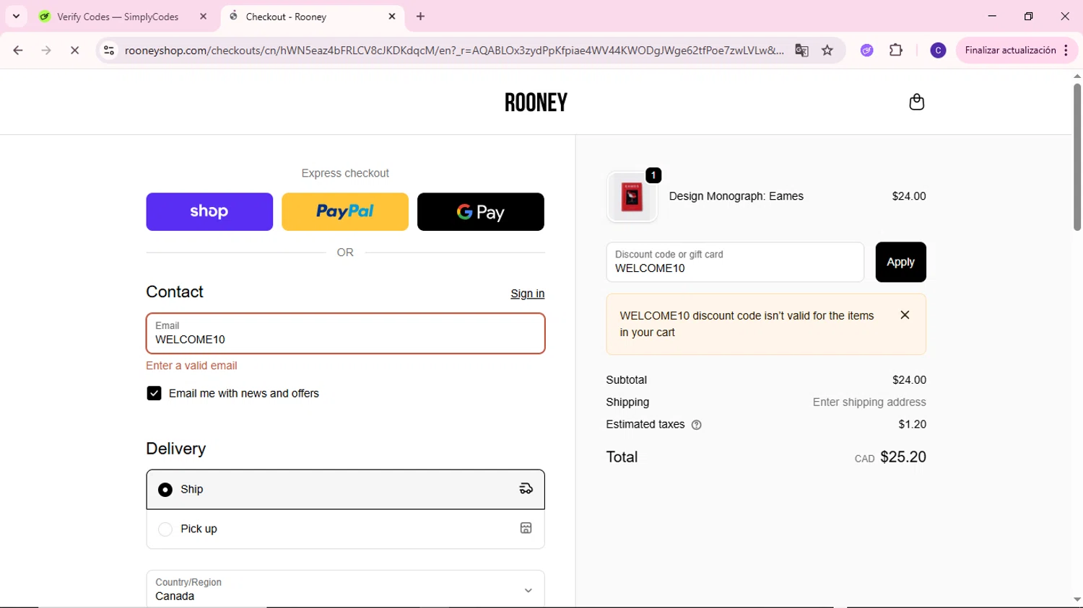Image resolution: width=1083 pixels, height=608 pixels.
Task: Go back to the previous page
Action: tap(18, 50)
